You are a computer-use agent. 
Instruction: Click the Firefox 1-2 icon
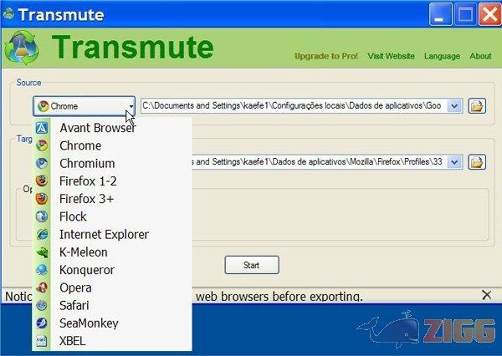point(42,181)
